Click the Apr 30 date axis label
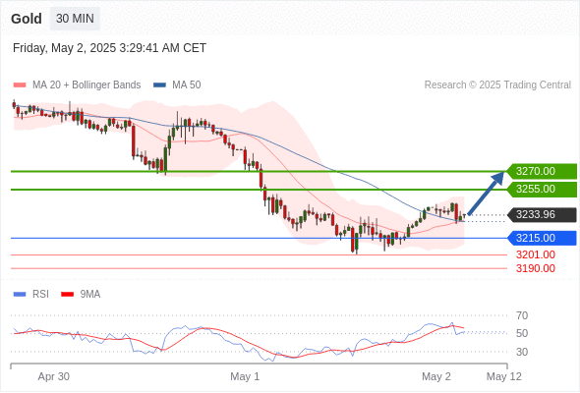 pos(54,376)
